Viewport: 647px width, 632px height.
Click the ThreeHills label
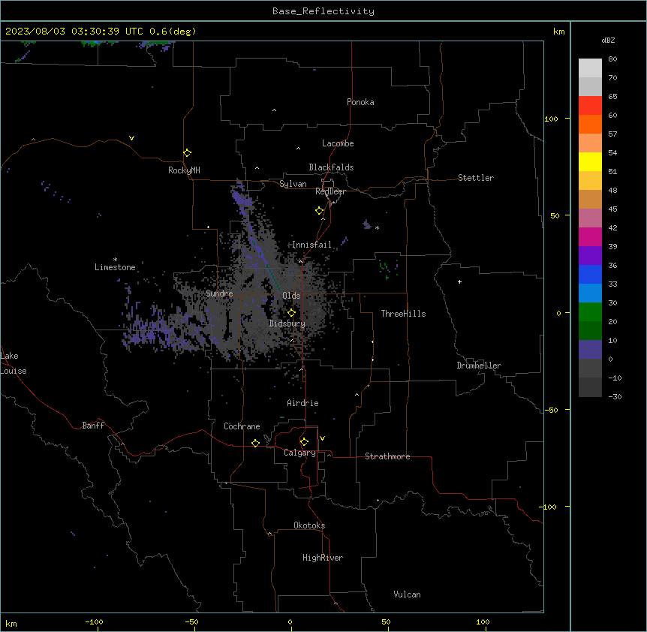coord(403,314)
